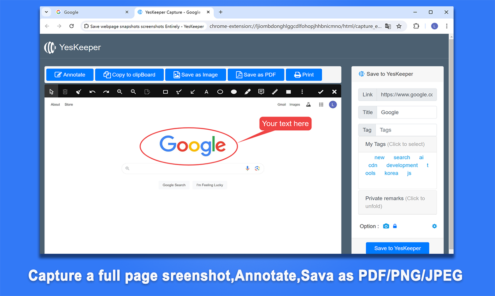Viewport: 495px width, 296px height.
Task: Click the captured Google search box
Action: click(193, 169)
